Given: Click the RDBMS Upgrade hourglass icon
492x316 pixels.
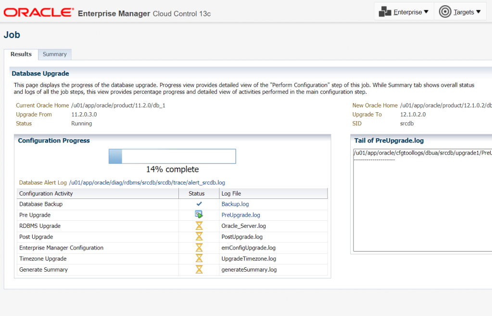Looking at the screenshot, I should coord(199,226).
